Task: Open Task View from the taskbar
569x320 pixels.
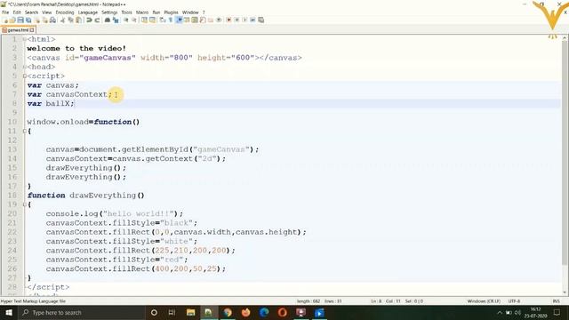Action: click(x=172, y=312)
